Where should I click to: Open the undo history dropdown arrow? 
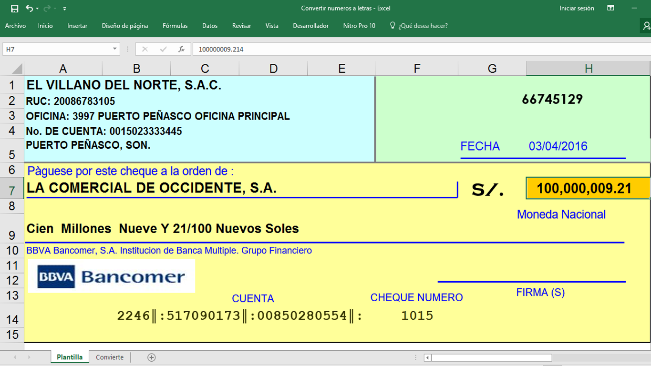[37, 9]
